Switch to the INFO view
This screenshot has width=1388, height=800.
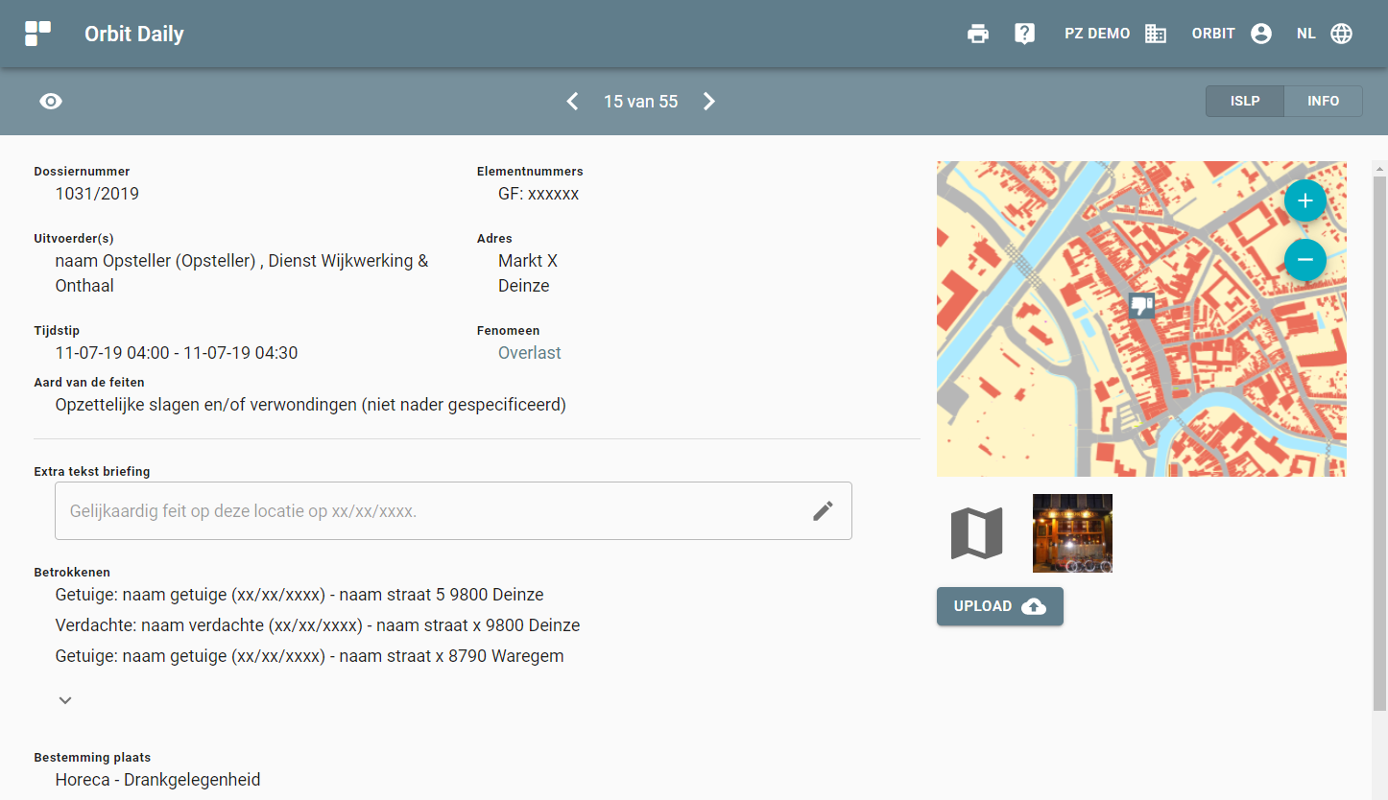[1323, 102]
